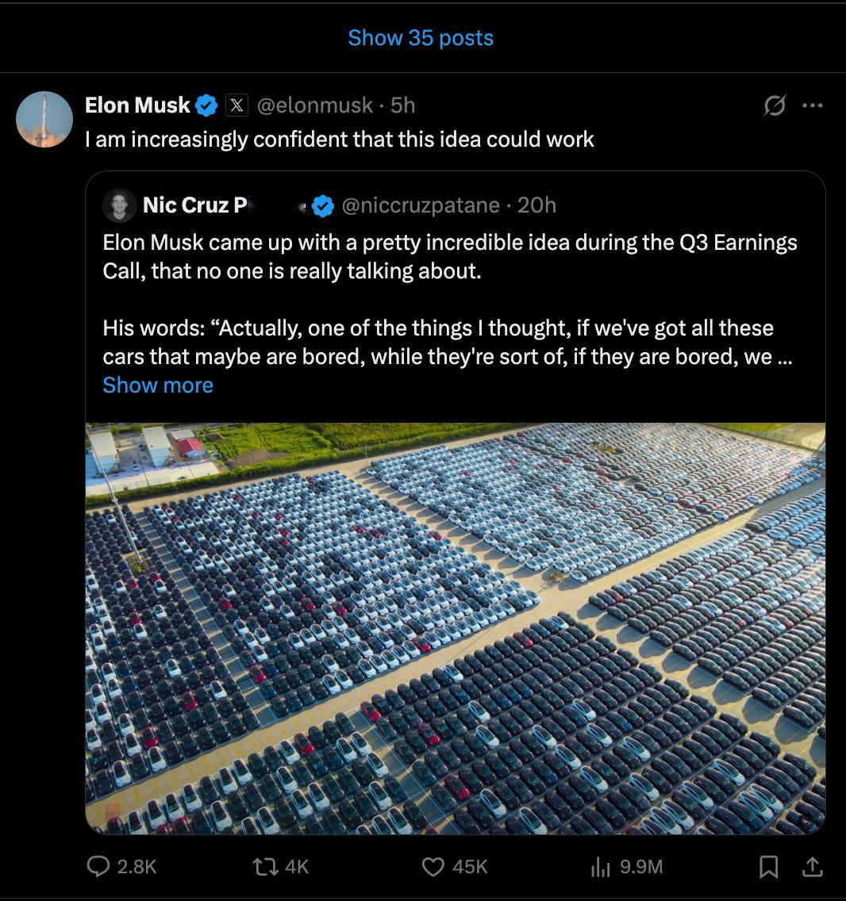This screenshot has width=846, height=901.
Task: Click Nic Cruz's blue verified badge
Action: pos(322,205)
